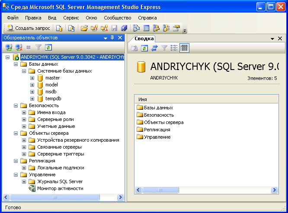Close the Обозреватель объектов panel
The width and height of the screenshot is (288, 213).
[120, 38]
